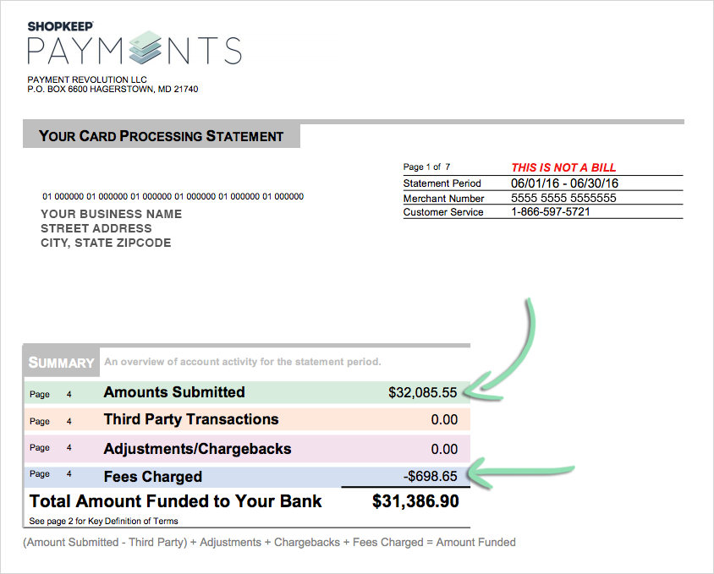Viewport: 714px width, 574px height.
Task: Click the -$698.65 fees value
Action: [431, 476]
